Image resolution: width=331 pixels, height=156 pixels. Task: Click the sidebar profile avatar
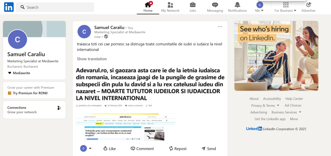click(x=17, y=39)
